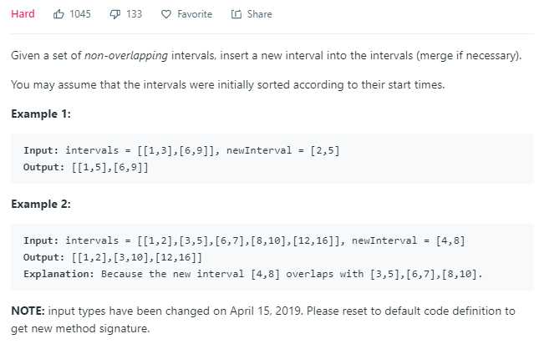The width and height of the screenshot is (539, 349).
Task: Click the thumbs up like icon
Action: (58, 14)
